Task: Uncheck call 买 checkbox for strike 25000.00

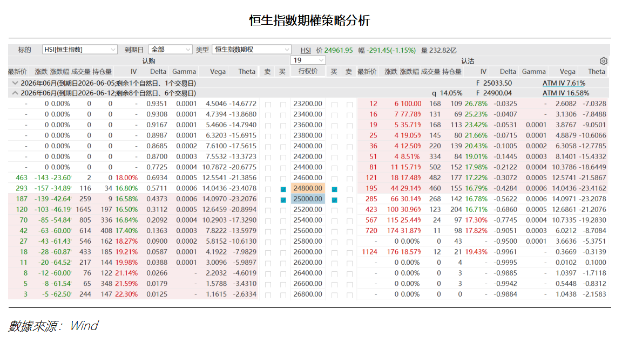Action: pos(283,200)
